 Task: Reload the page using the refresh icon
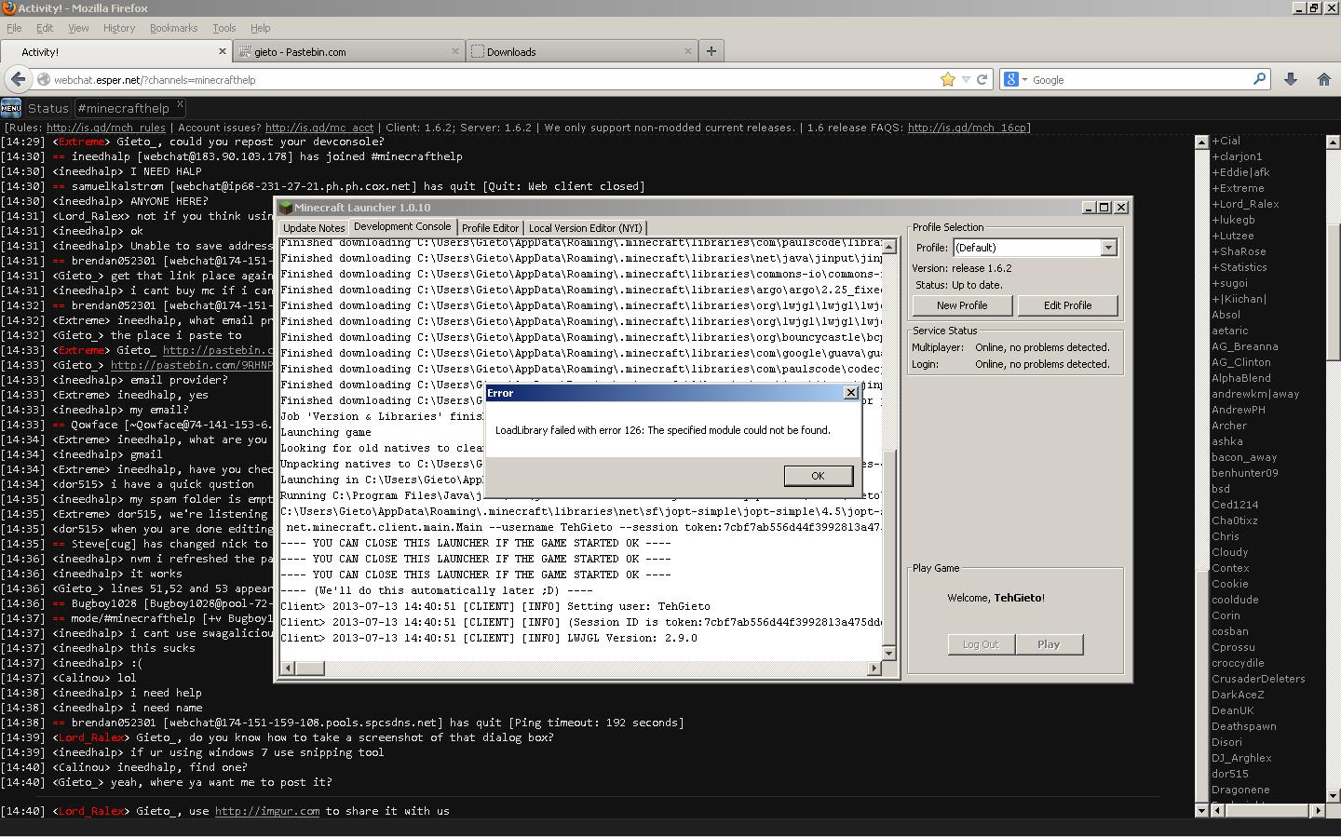pos(982,80)
